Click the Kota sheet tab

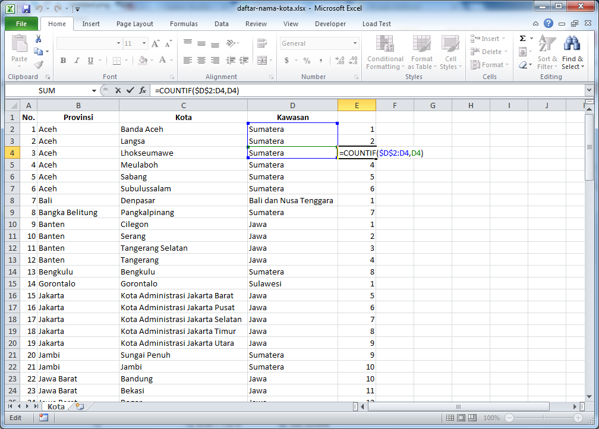click(x=56, y=406)
